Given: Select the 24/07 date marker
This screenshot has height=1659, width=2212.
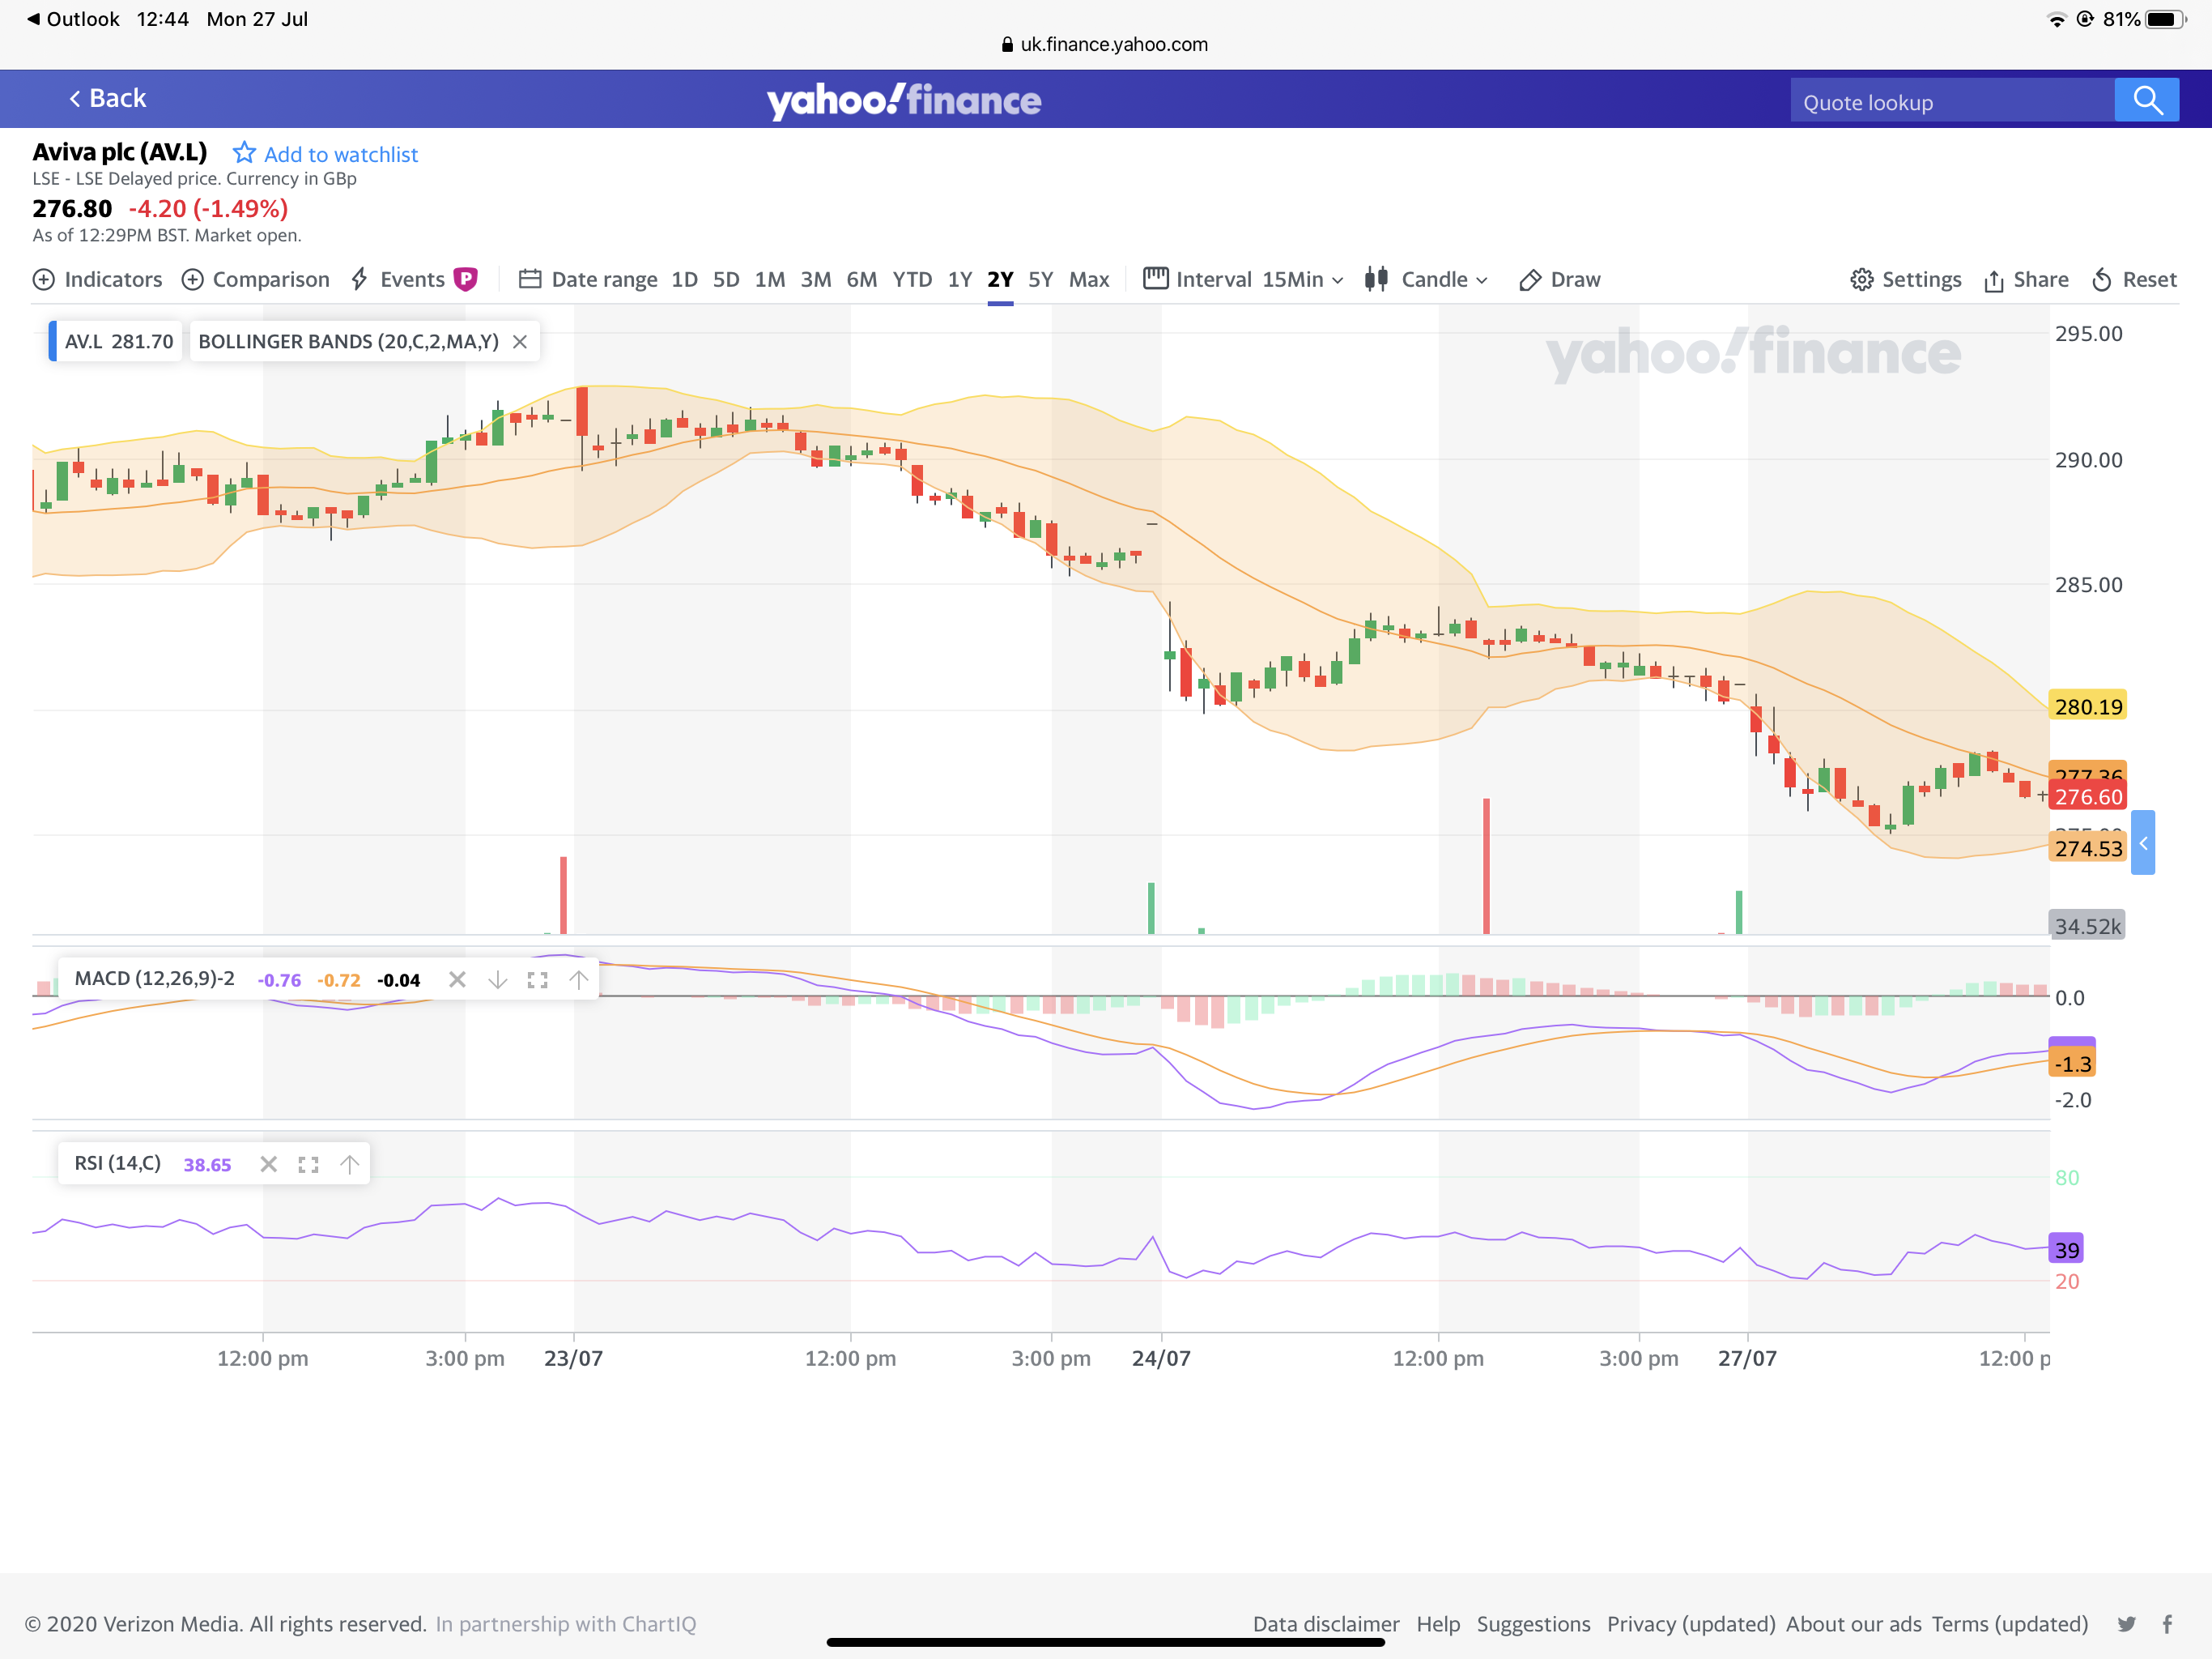Looking at the screenshot, I should pos(1161,1358).
